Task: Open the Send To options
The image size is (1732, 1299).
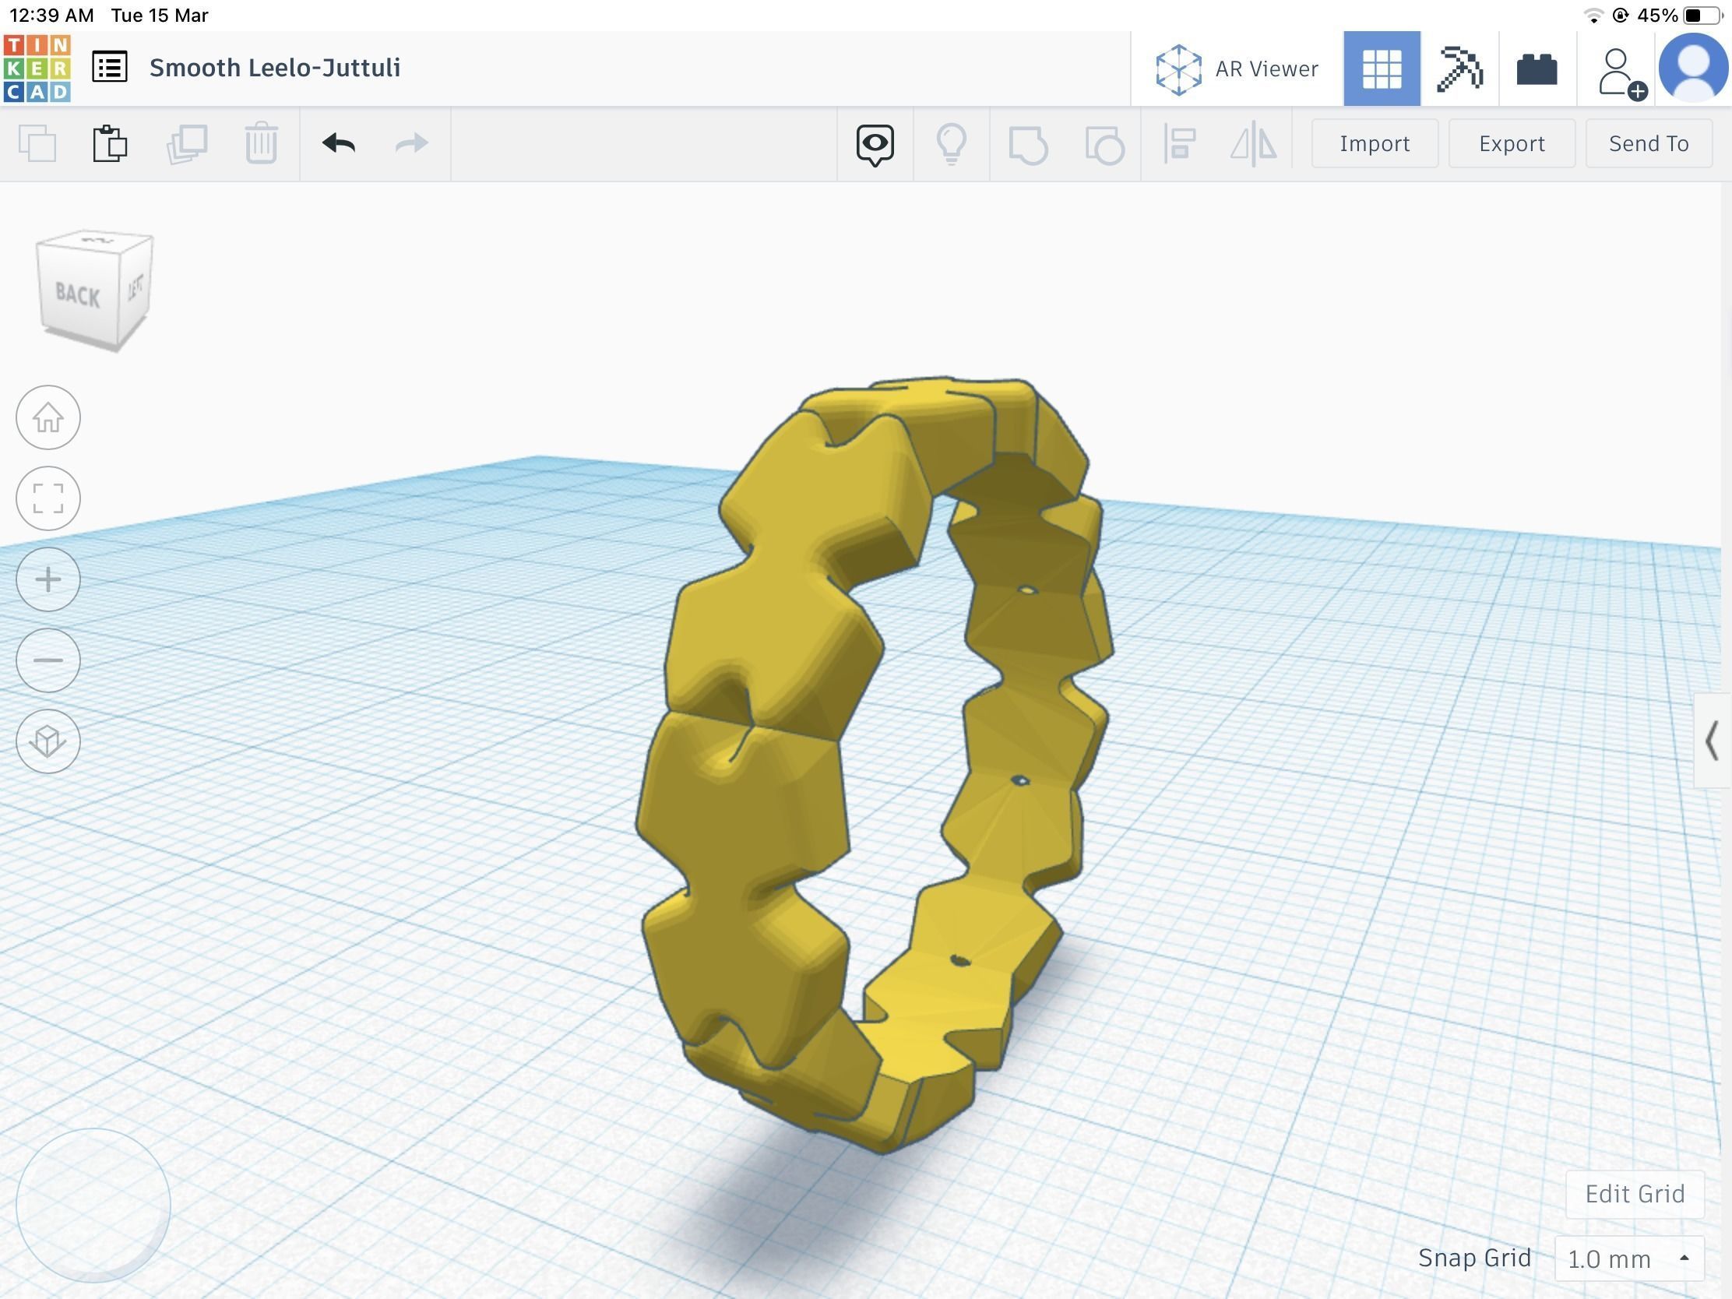Action: point(1648,143)
